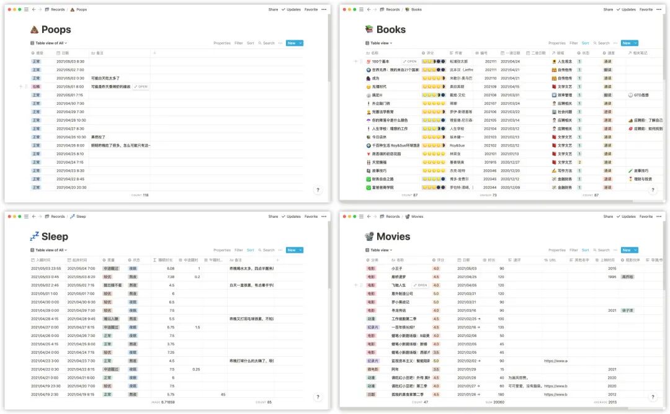Click the books emoji icon beside Books title
670x414 pixels.
[369, 29]
